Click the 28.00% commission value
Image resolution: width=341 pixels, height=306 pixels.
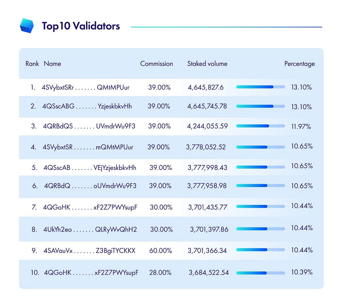coord(160,272)
